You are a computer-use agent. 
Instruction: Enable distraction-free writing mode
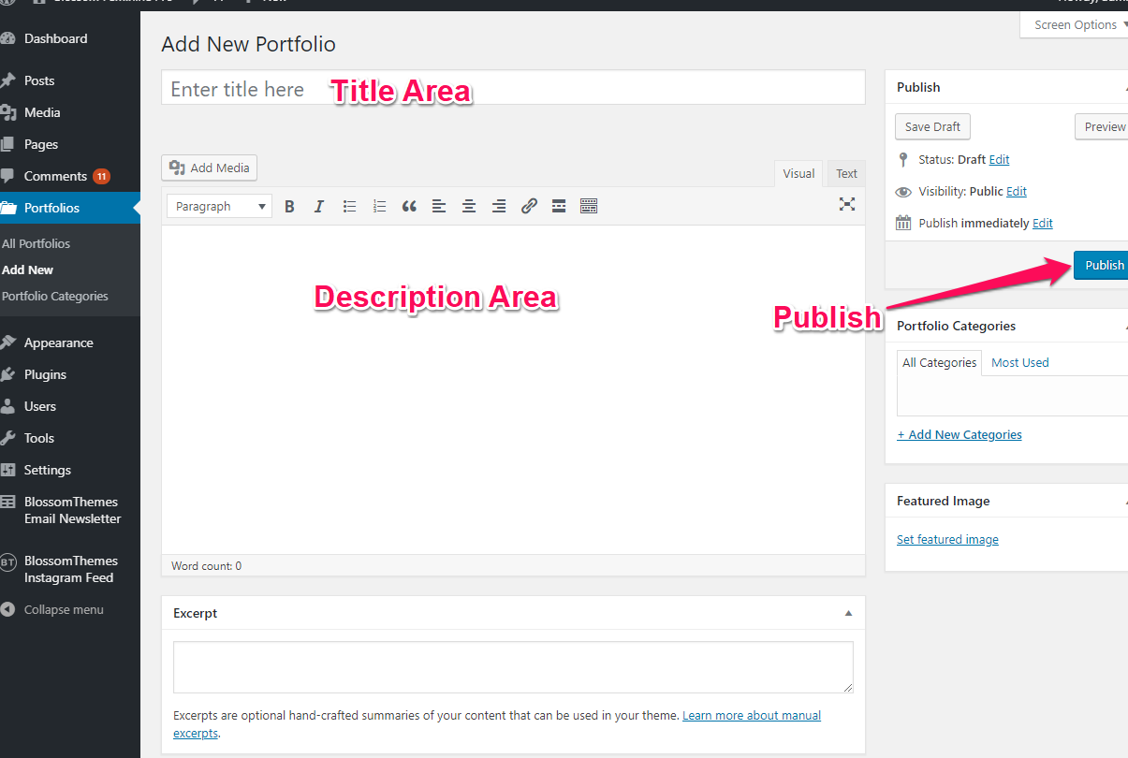pos(847,204)
